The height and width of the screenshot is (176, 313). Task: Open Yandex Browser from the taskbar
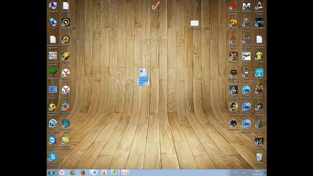[62, 173]
